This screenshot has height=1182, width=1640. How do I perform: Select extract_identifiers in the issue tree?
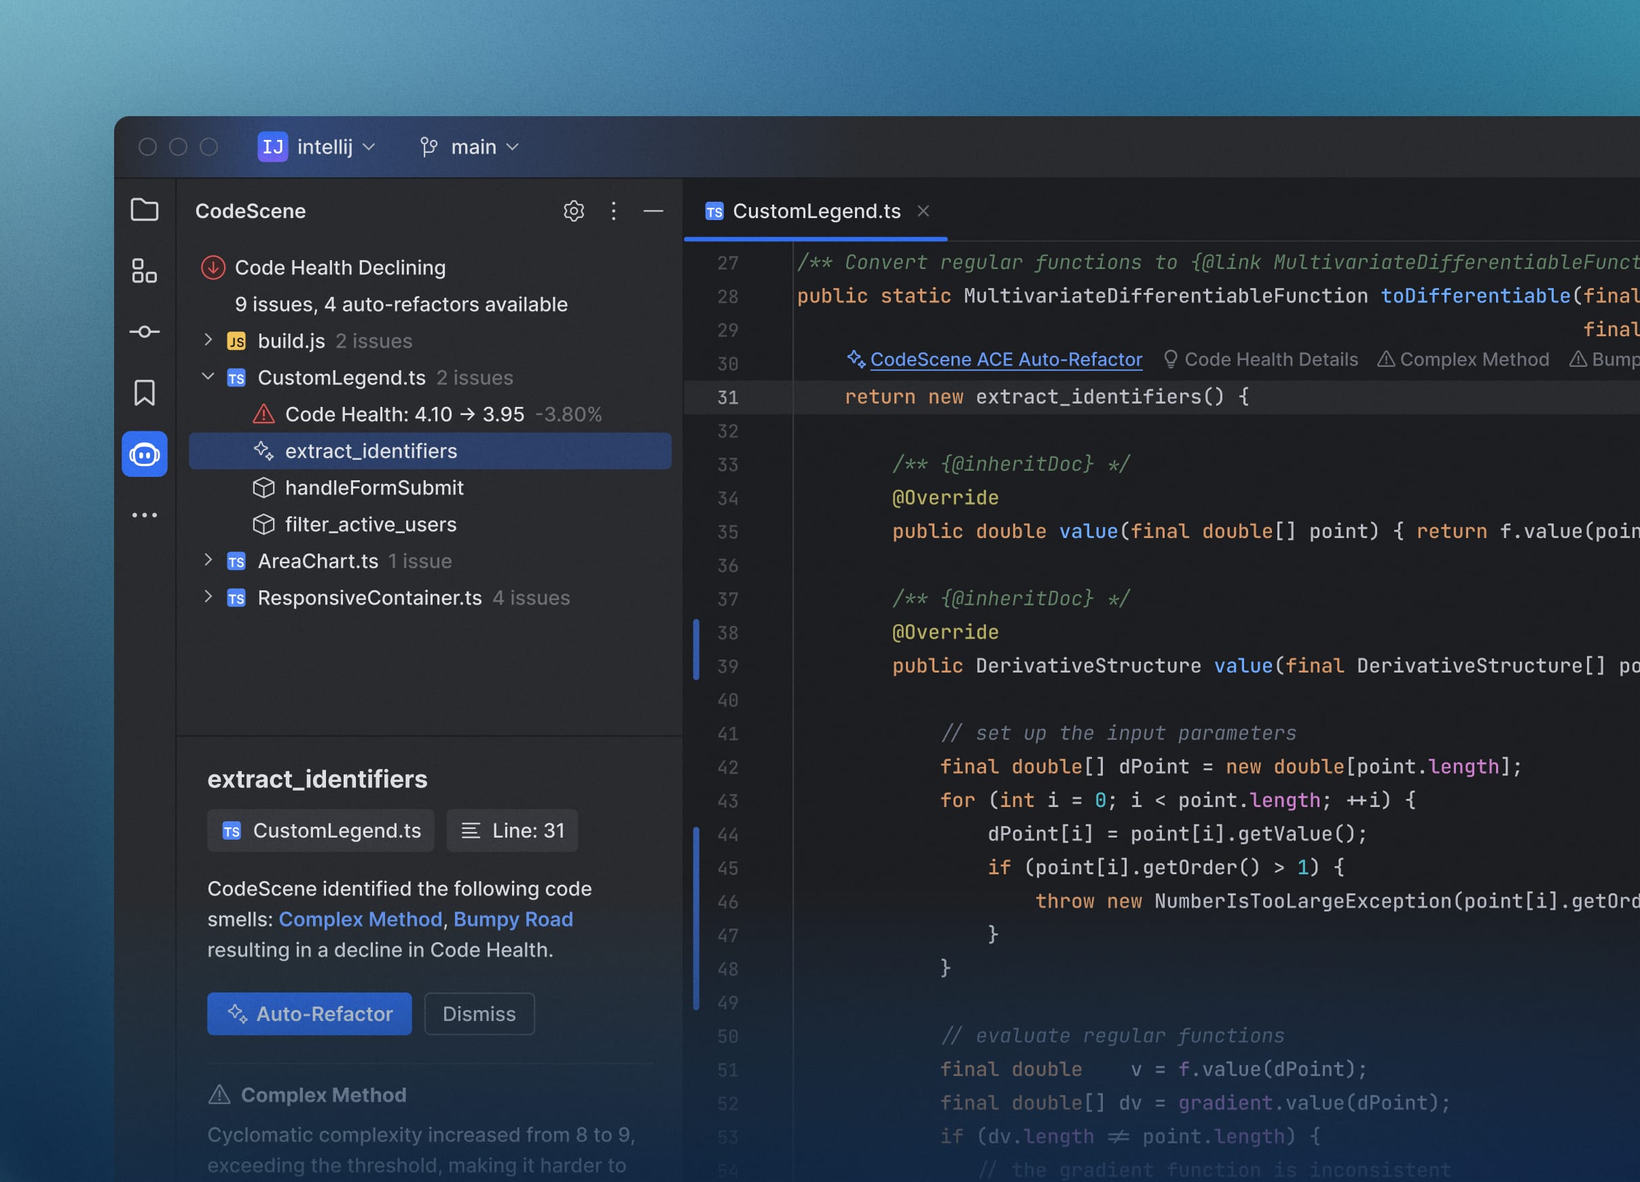point(431,451)
